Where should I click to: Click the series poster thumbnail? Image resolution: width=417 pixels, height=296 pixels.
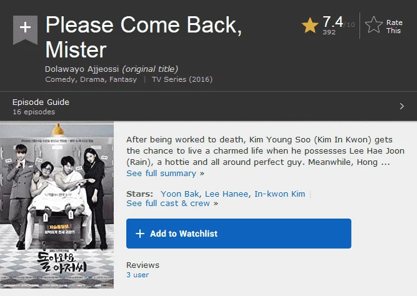[57, 205]
